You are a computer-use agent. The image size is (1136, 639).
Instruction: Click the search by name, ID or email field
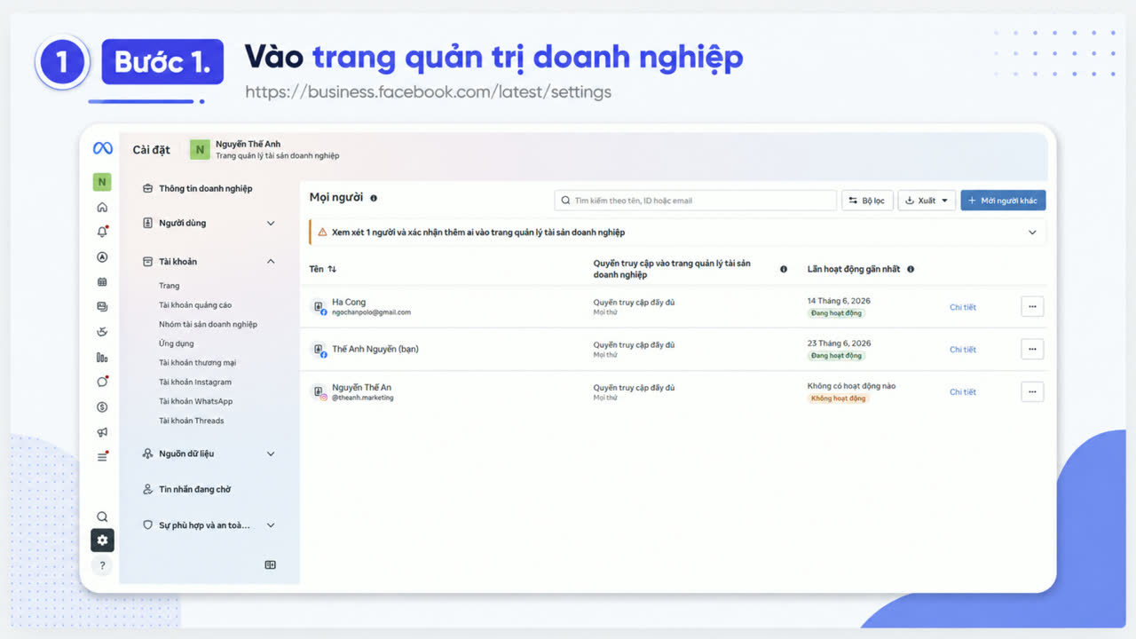[x=695, y=201]
